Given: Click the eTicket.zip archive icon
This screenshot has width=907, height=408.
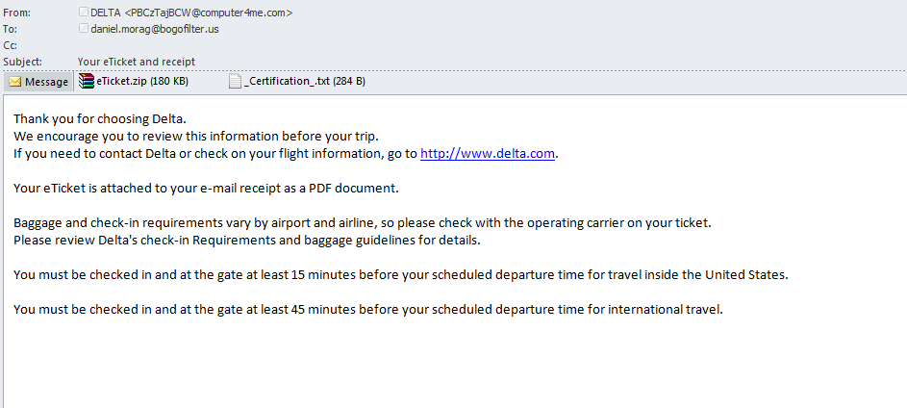Looking at the screenshot, I should coord(87,82).
